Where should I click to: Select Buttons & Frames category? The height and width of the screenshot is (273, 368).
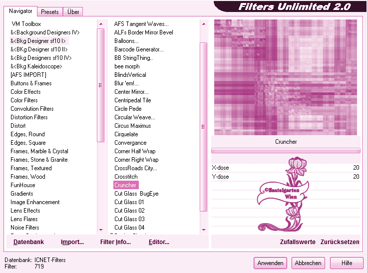click(31, 83)
